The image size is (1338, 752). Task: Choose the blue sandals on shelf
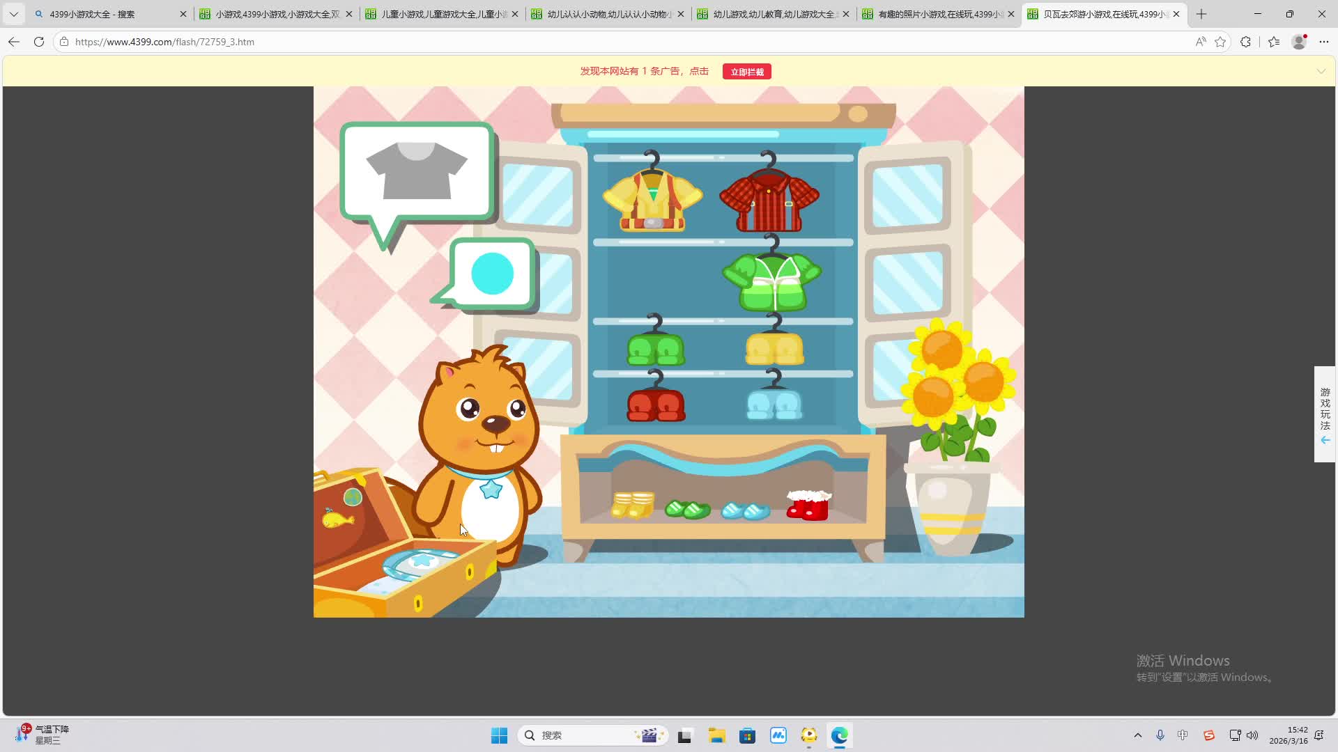[x=745, y=511]
